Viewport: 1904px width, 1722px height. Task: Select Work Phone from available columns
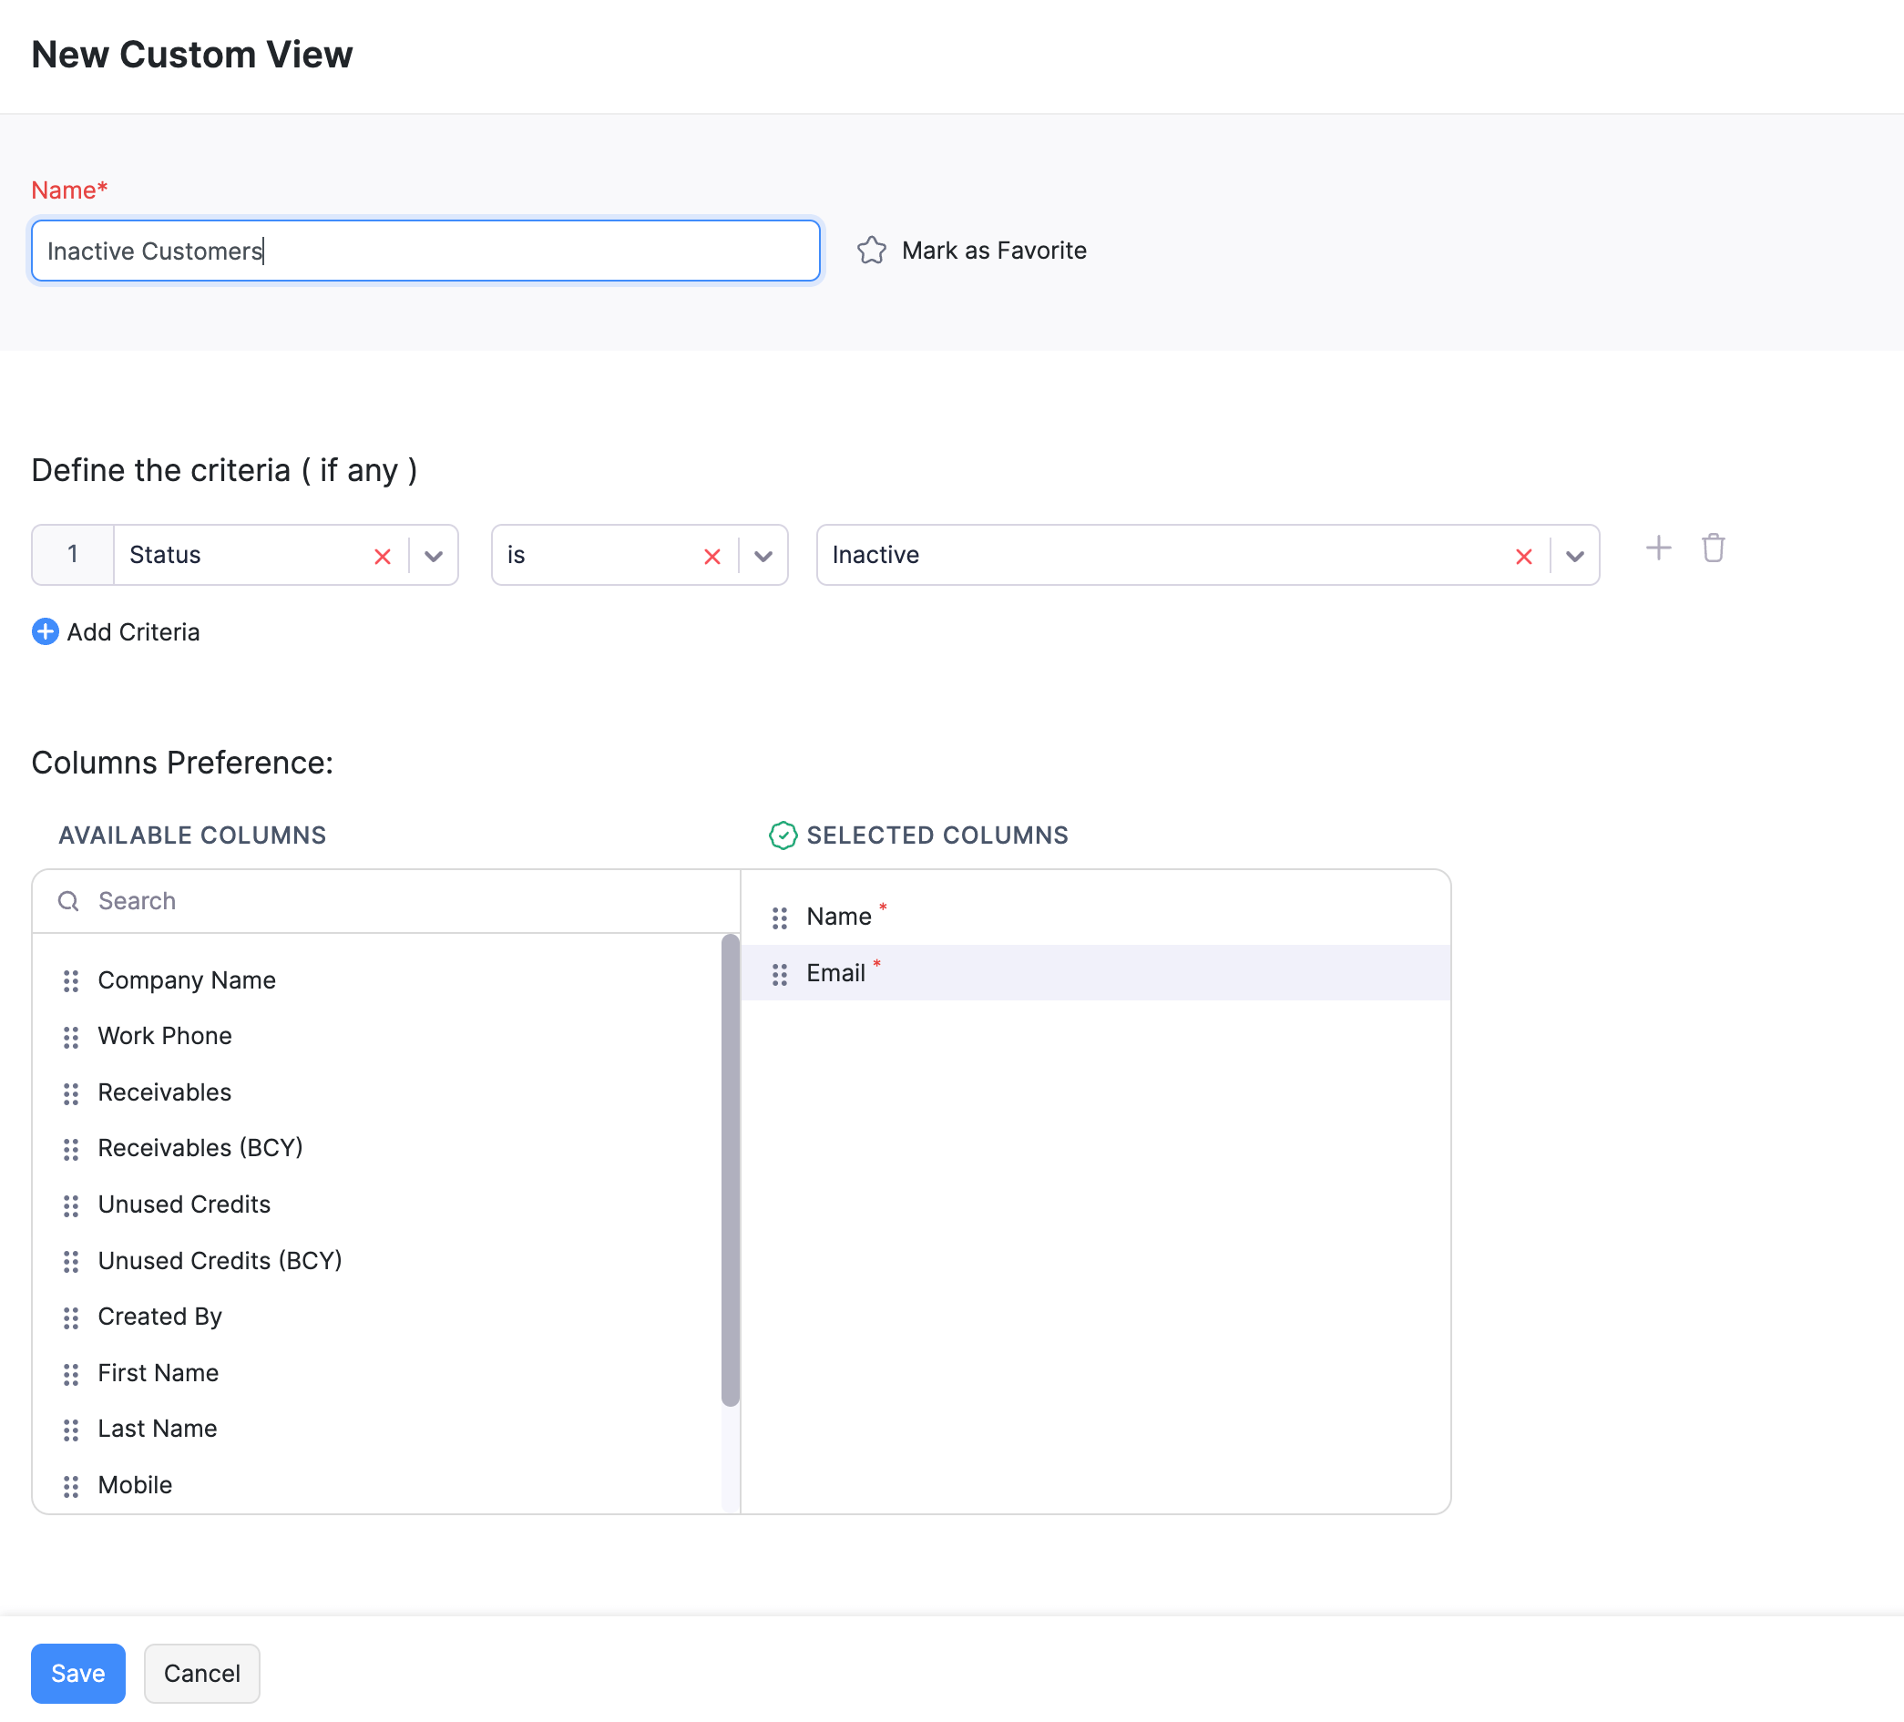pyautogui.click(x=164, y=1035)
